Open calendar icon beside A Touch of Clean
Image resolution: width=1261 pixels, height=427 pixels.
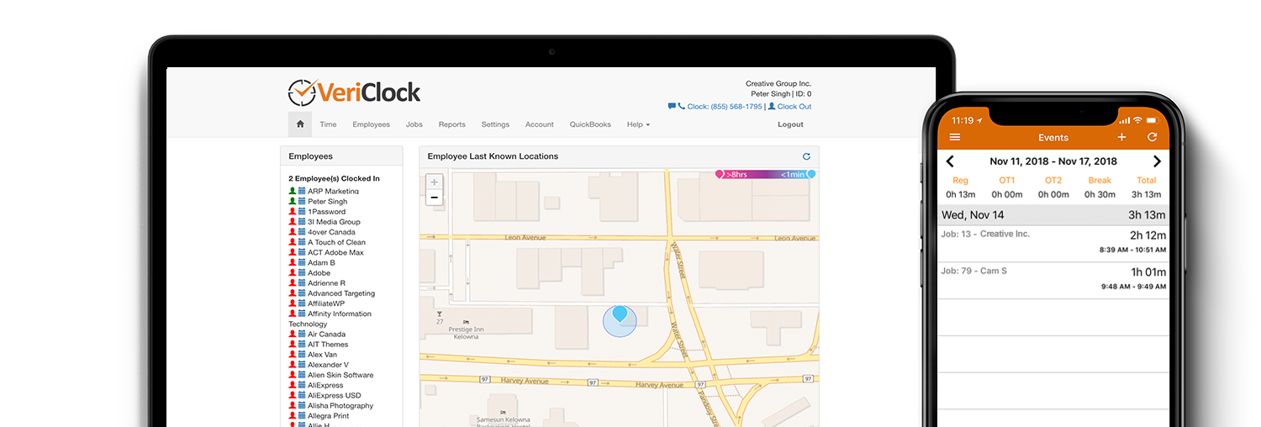pos(302,242)
